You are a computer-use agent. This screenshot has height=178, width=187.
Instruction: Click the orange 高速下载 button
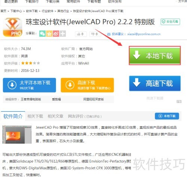[87, 85]
